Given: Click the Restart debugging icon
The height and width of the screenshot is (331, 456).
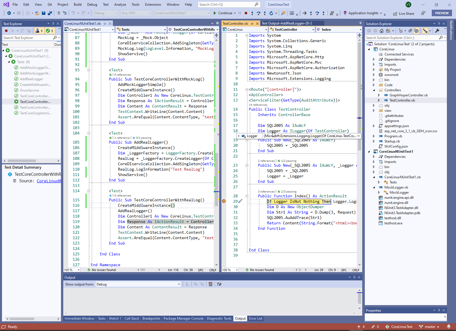Looking at the screenshot, I should 271,13.
